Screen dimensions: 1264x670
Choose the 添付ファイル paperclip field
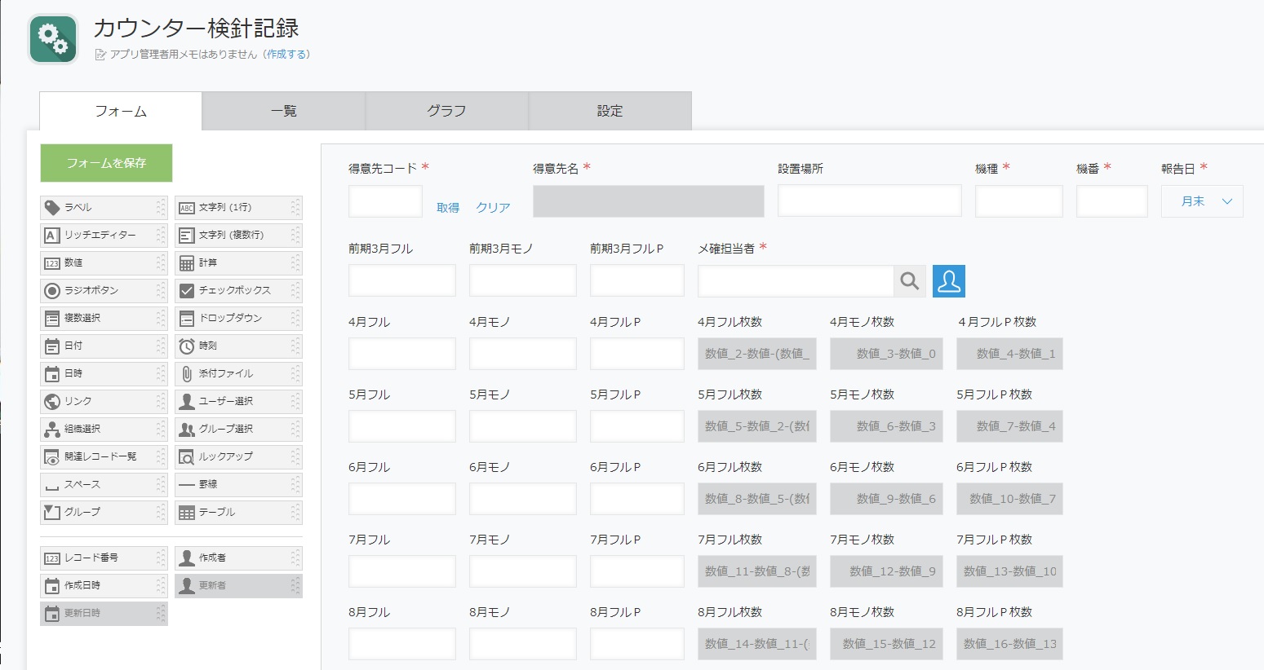[x=237, y=373]
